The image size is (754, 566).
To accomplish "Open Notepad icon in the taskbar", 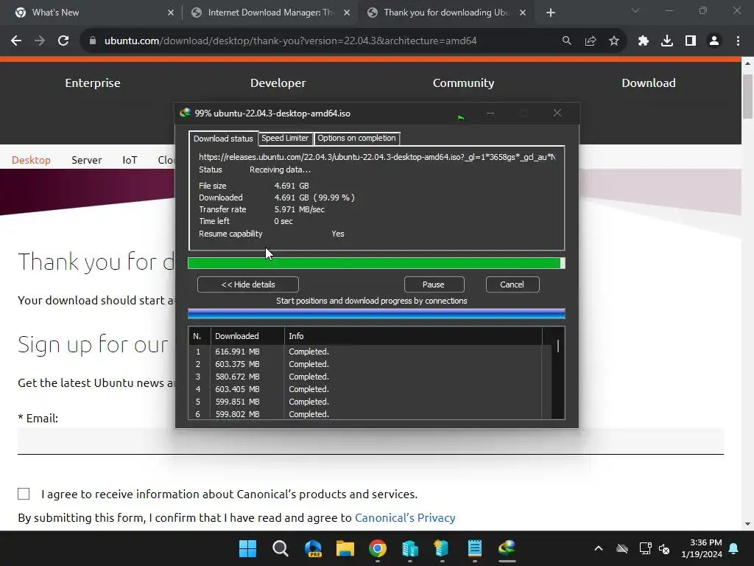I will (475, 548).
